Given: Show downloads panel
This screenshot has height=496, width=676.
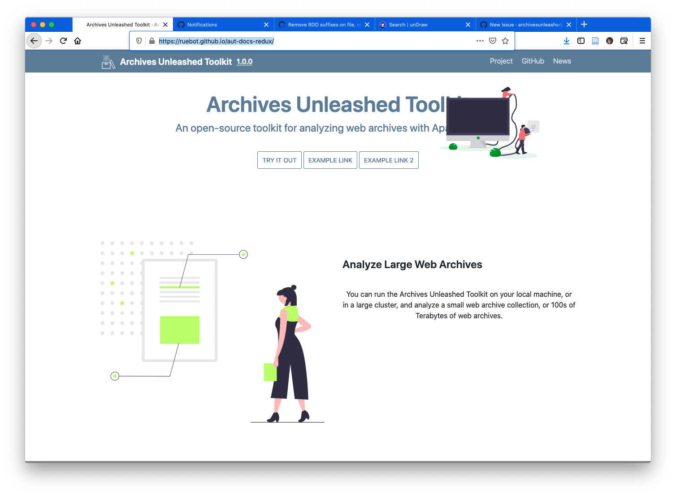Looking at the screenshot, I should 567,41.
